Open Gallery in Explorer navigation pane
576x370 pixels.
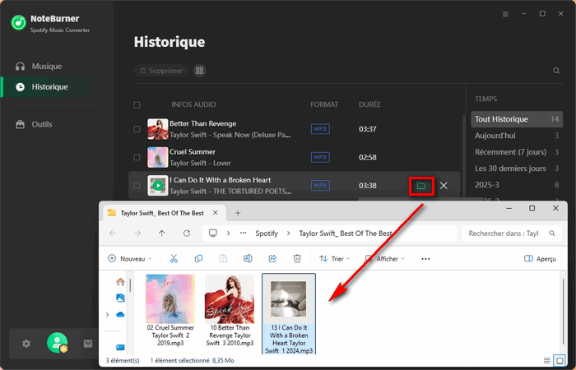pos(120,298)
